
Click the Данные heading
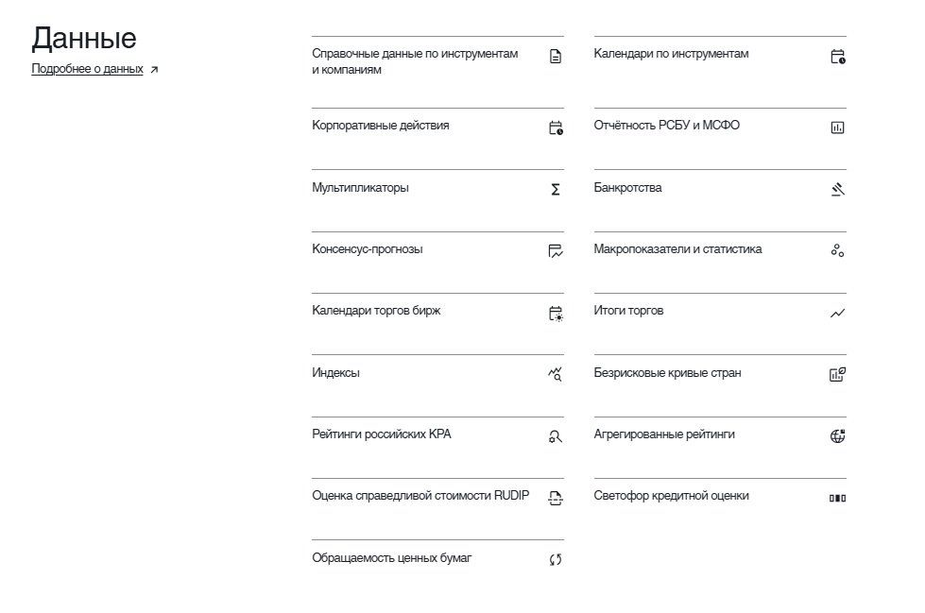click(x=84, y=39)
